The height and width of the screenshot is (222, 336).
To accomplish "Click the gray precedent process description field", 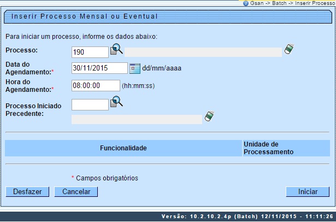I will point(137,119).
